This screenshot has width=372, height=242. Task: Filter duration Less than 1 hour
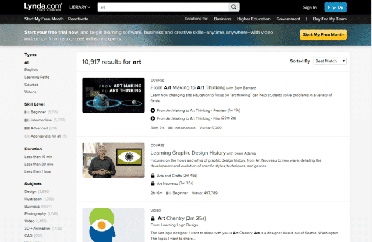pos(38,171)
